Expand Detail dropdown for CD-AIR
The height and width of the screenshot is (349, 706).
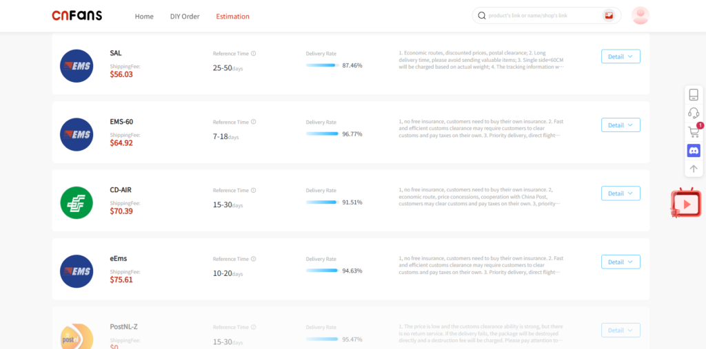click(x=621, y=193)
